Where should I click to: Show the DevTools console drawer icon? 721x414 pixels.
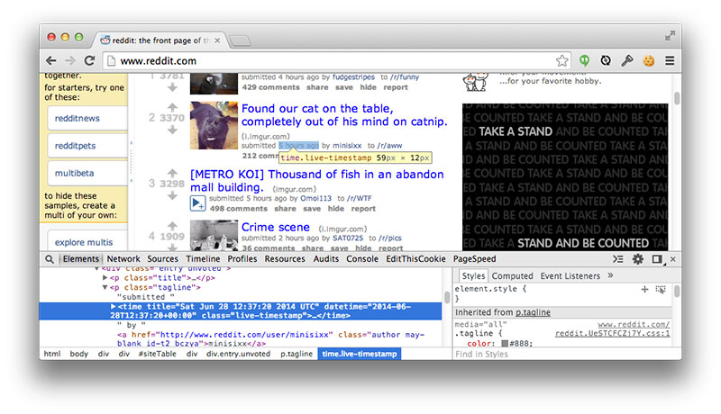pos(618,259)
